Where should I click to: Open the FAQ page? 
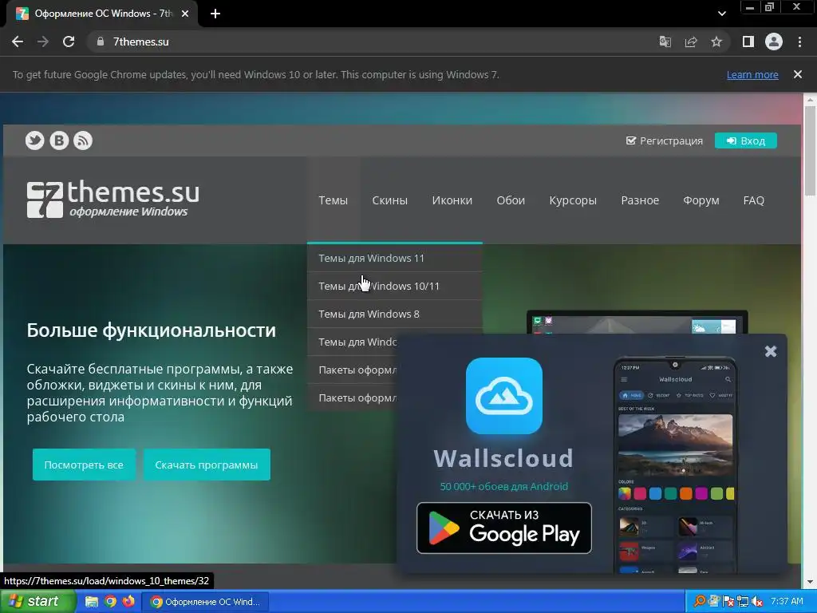753,200
